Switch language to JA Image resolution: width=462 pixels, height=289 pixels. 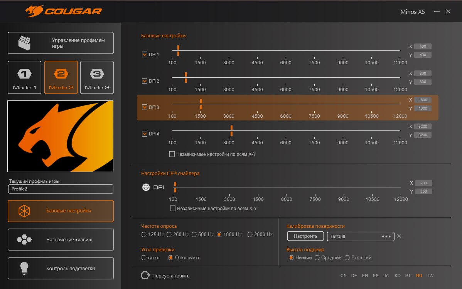[x=386, y=276]
